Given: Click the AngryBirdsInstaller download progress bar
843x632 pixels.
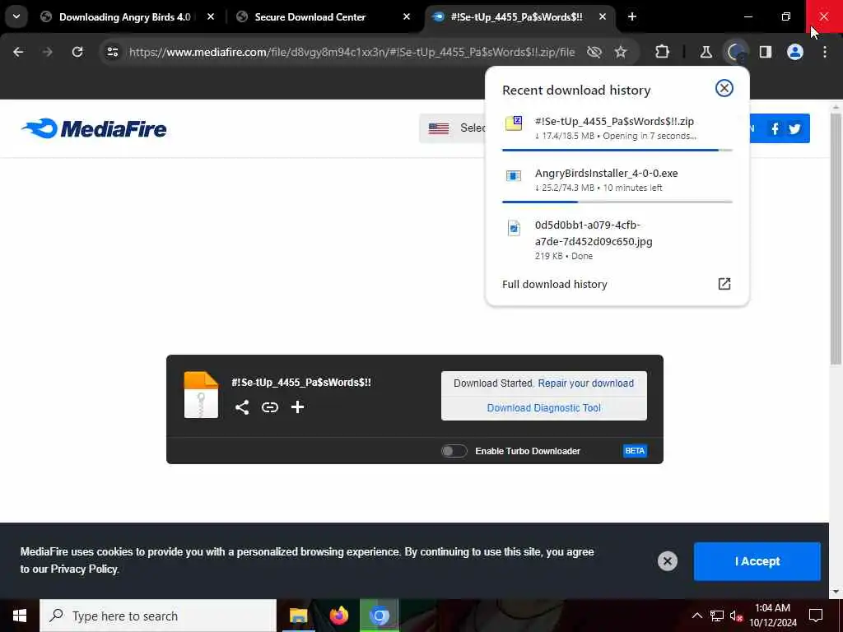Looking at the screenshot, I should tap(617, 202).
